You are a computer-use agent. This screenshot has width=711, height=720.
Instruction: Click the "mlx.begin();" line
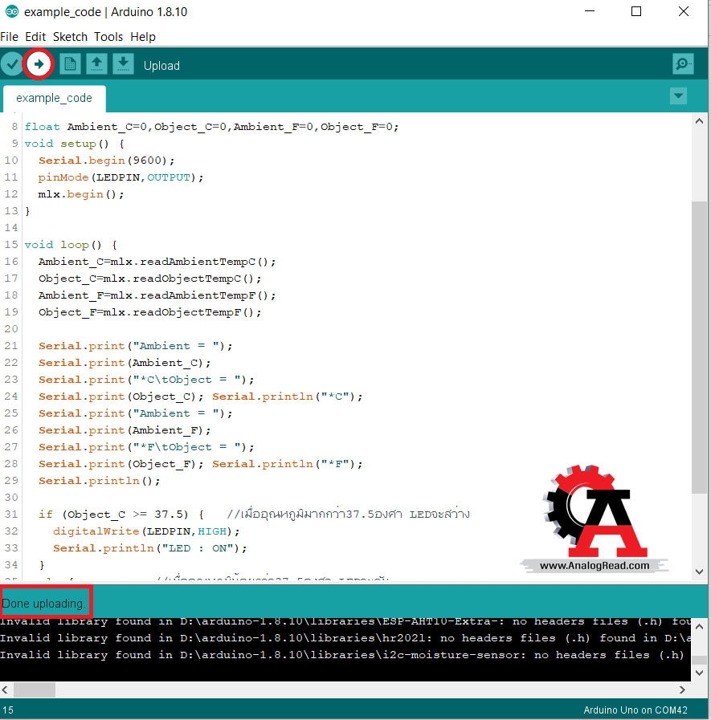[81, 194]
